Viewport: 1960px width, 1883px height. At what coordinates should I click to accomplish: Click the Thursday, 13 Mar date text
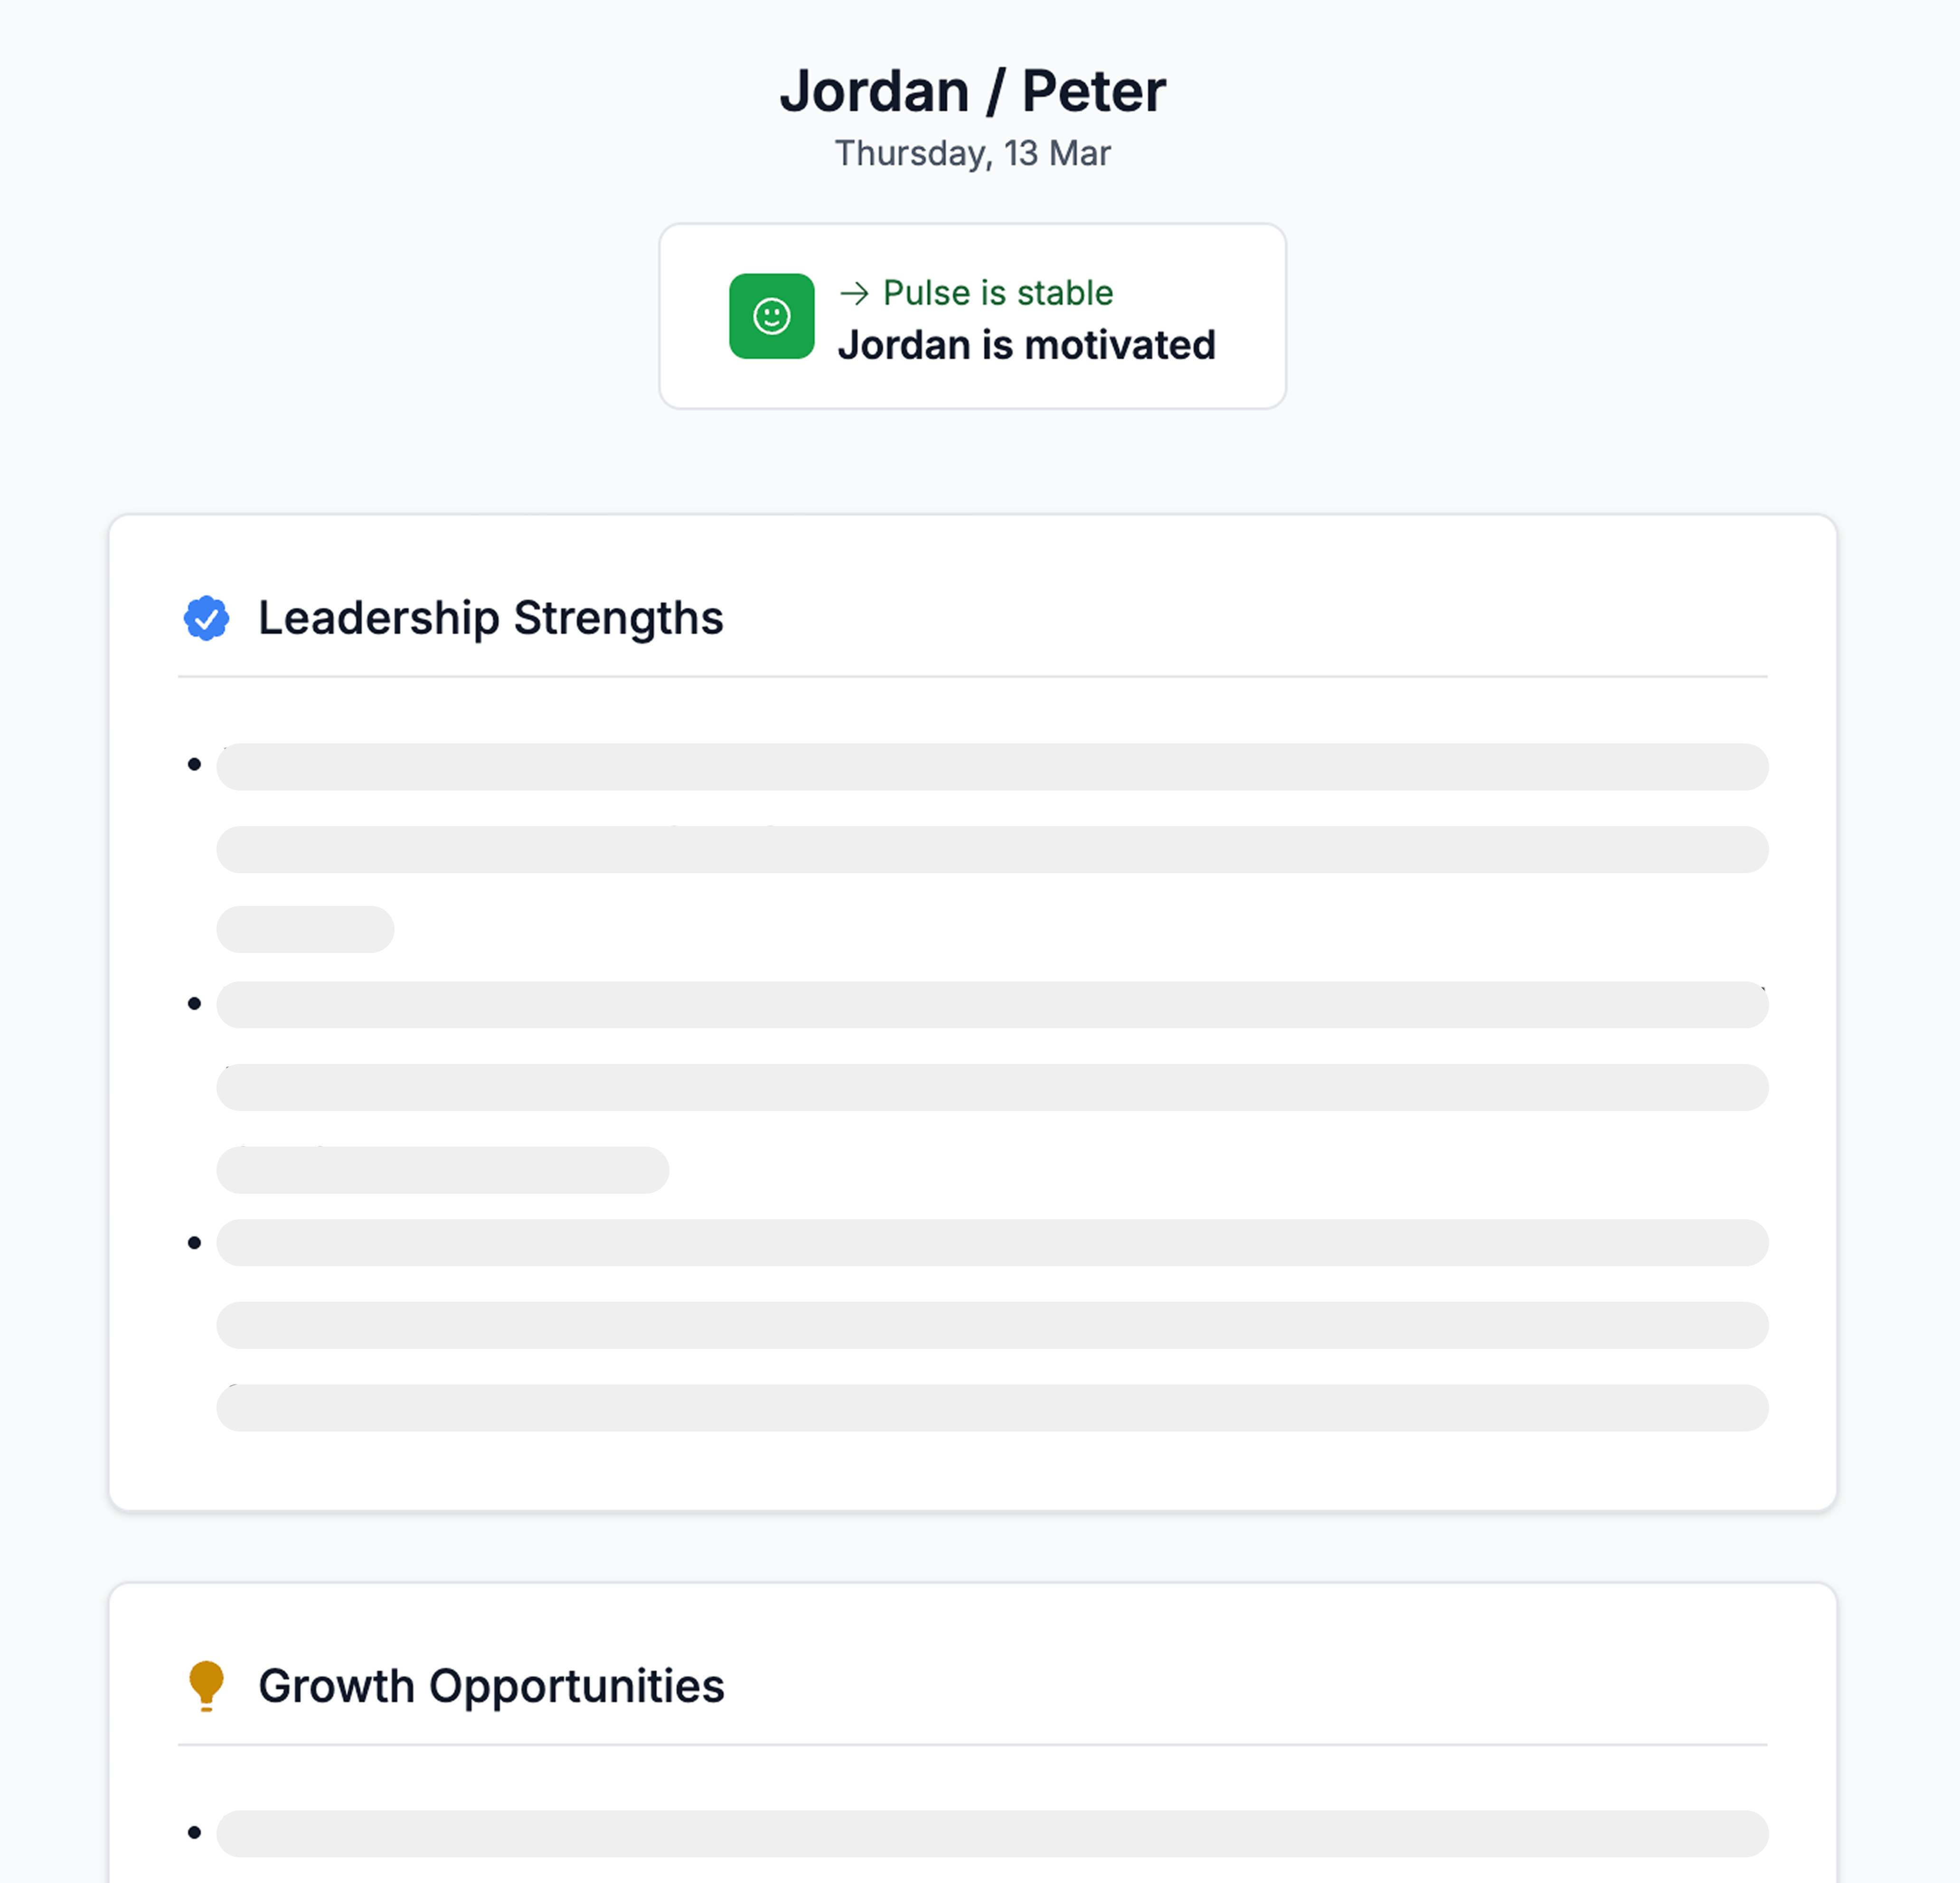972,153
